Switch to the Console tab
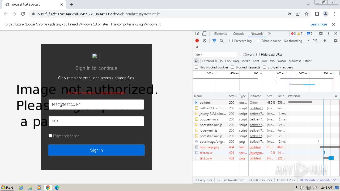The image size is (340, 191). 239,34
